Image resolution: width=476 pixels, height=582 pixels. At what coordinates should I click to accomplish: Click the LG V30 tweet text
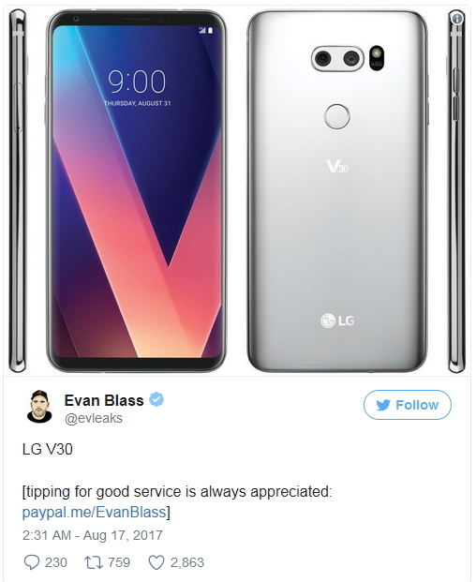click(48, 450)
